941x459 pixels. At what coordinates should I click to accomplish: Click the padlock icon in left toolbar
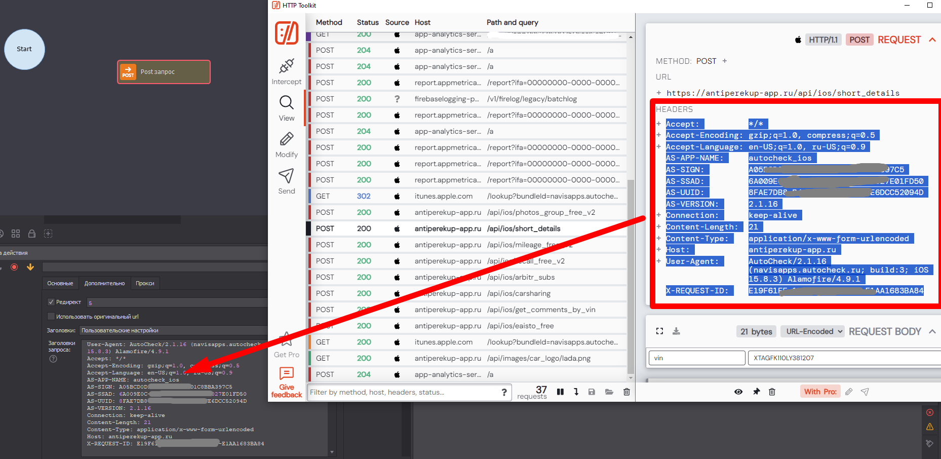pos(32,234)
